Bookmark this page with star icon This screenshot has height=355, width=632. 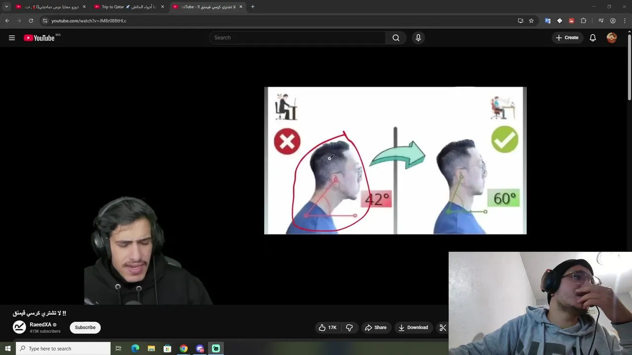[531, 21]
